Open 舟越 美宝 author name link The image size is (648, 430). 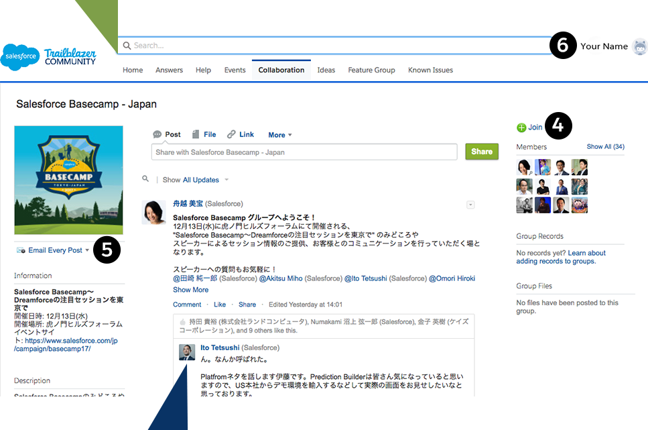click(188, 204)
